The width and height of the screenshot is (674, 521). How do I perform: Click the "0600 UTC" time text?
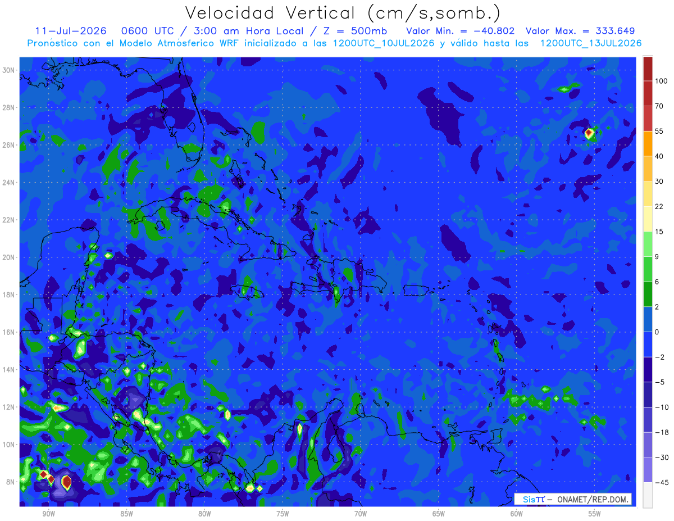click(x=148, y=31)
